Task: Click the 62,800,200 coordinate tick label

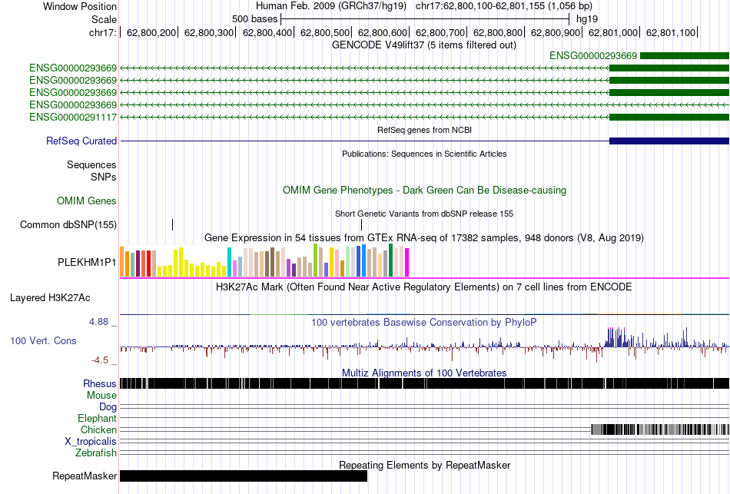Action: [x=151, y=32]
